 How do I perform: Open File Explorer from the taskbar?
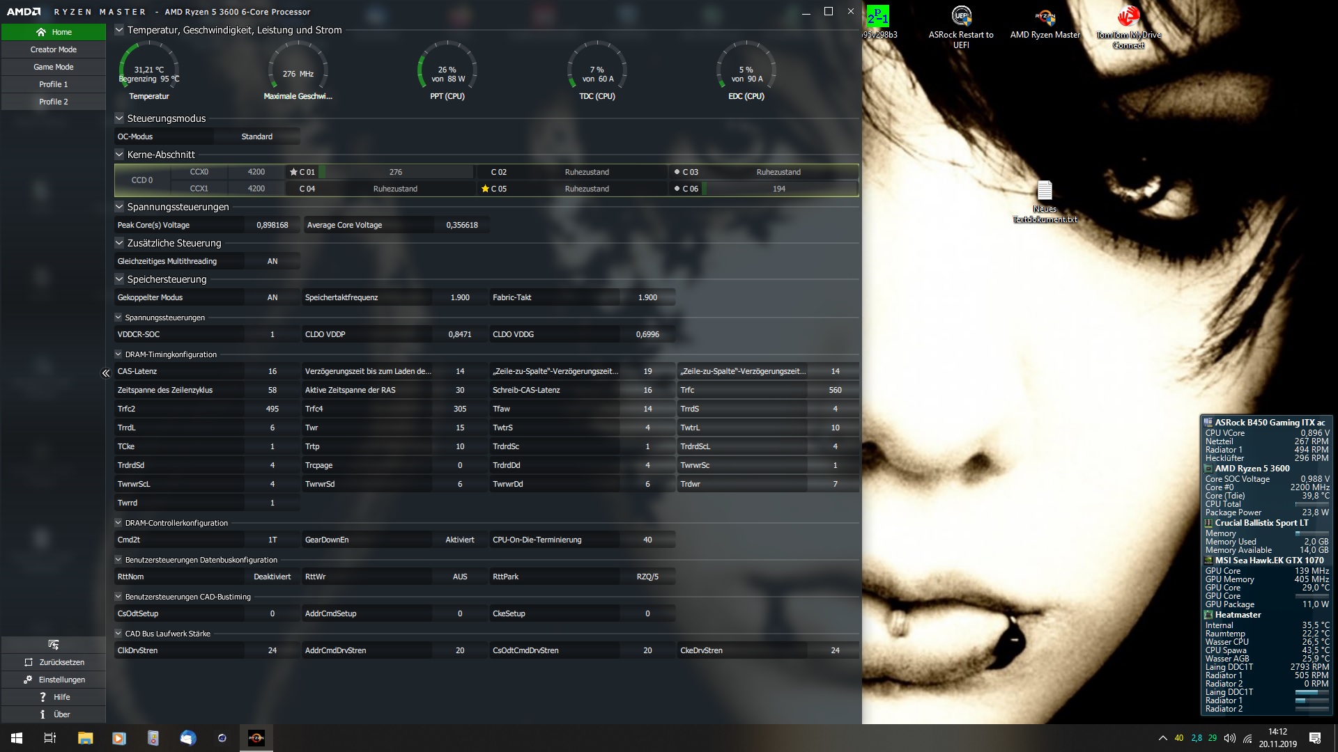pyautogui.click(x=85, y=738)
